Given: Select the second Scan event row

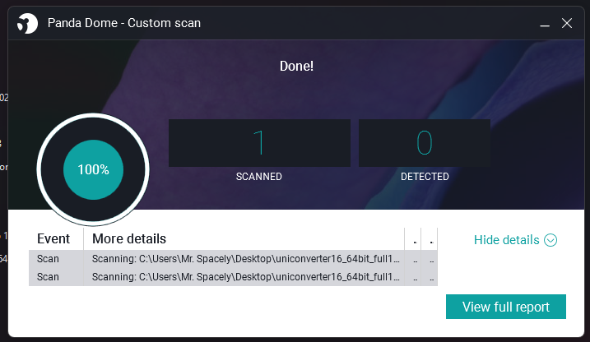Looking at the screenshot, I should 233,277.
